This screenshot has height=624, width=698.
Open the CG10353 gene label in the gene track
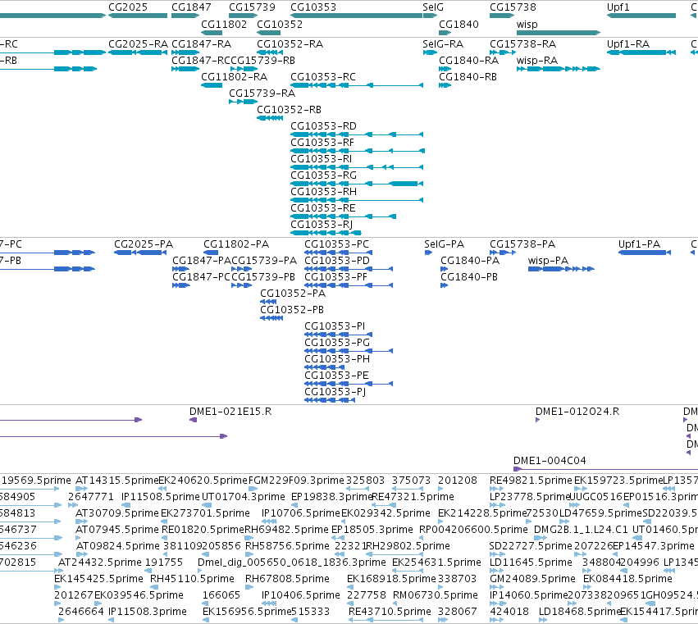pos(313,7)
